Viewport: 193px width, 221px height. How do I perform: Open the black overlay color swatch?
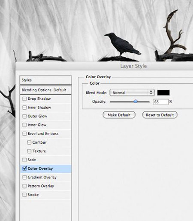pyautogui.click(x=163, y=92)
